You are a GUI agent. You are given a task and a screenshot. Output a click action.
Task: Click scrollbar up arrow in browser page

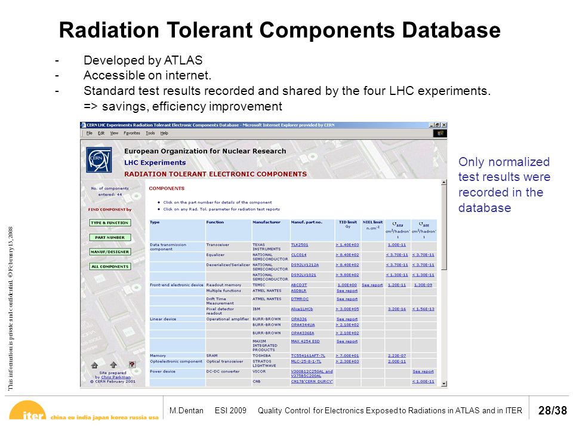pyautogui.click(x=444, y=182)
